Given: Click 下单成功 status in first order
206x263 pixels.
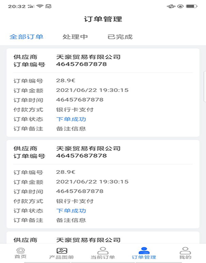Looking at the screenshot, I should tap(71, 119).
